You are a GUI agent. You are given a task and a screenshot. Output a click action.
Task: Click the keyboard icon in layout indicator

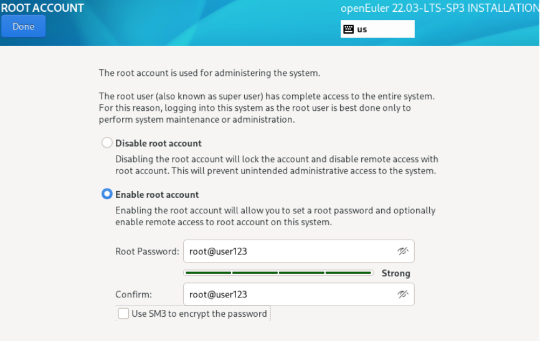coord(348,29)
